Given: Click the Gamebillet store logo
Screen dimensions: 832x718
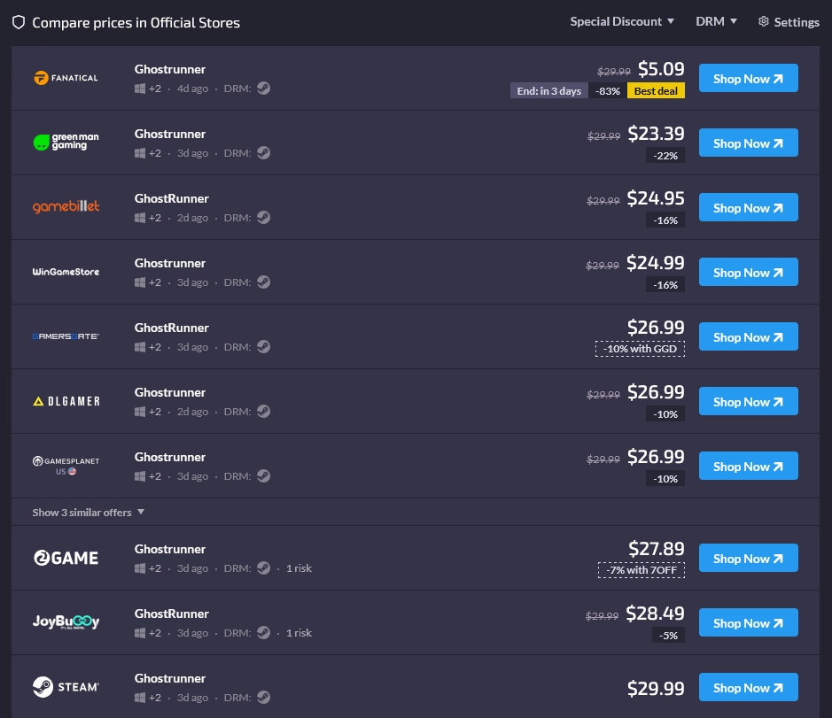Looking at the screenshot, I should tap(66, 207).
